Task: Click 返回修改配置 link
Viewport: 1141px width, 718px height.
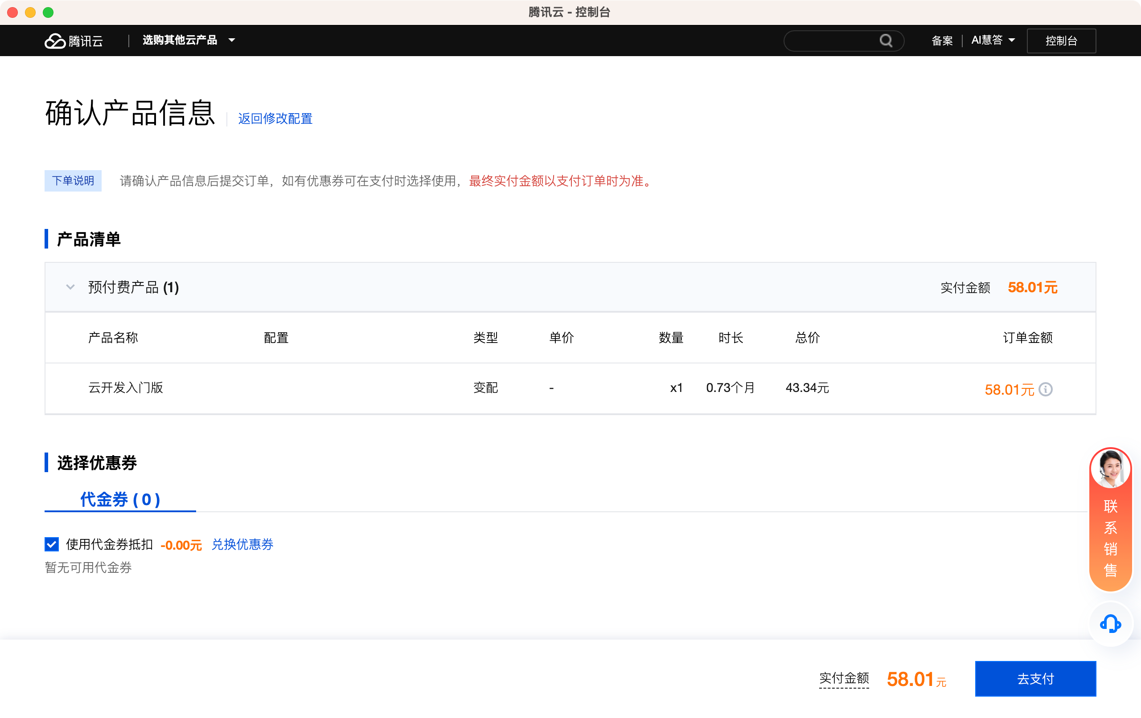Action: [x=275, y=118]
